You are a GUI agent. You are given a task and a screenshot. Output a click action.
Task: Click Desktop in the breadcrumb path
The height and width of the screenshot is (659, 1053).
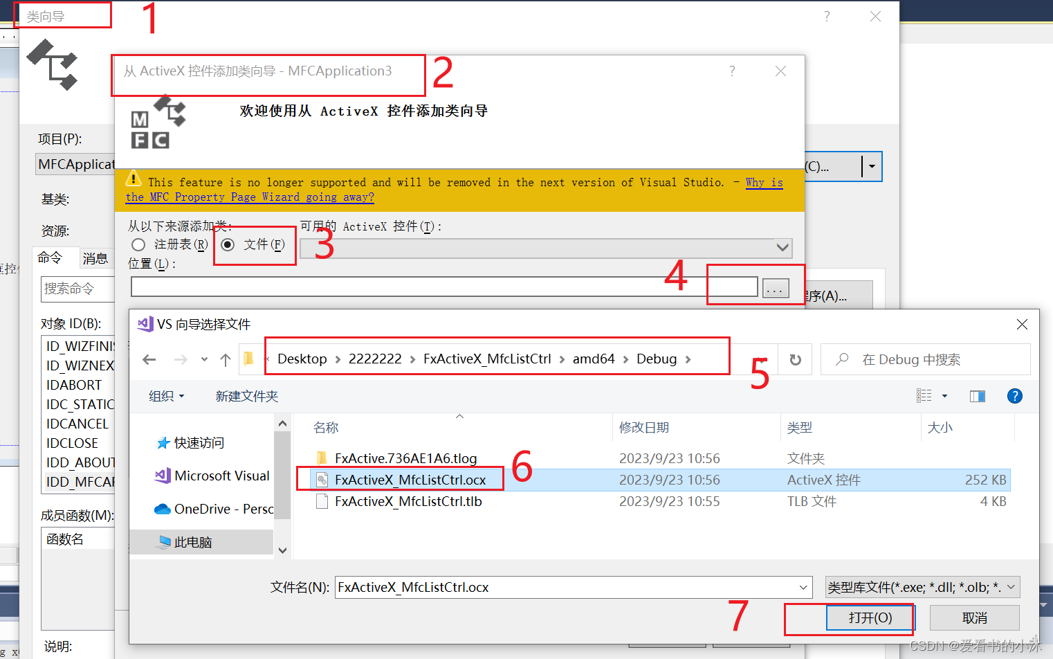(x=302, y=359)
